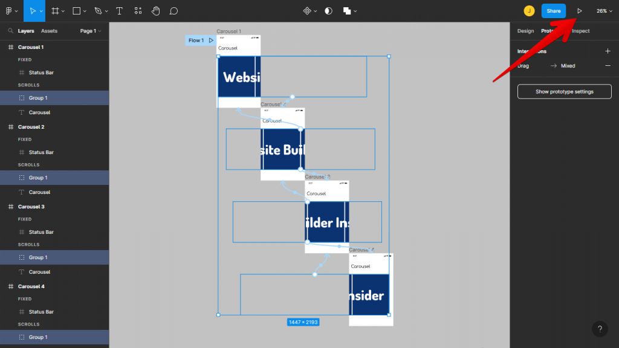Screen dimensions: 619x348
Task: Select the Rectangle shape tool
Action: click(x=76, y=10)
